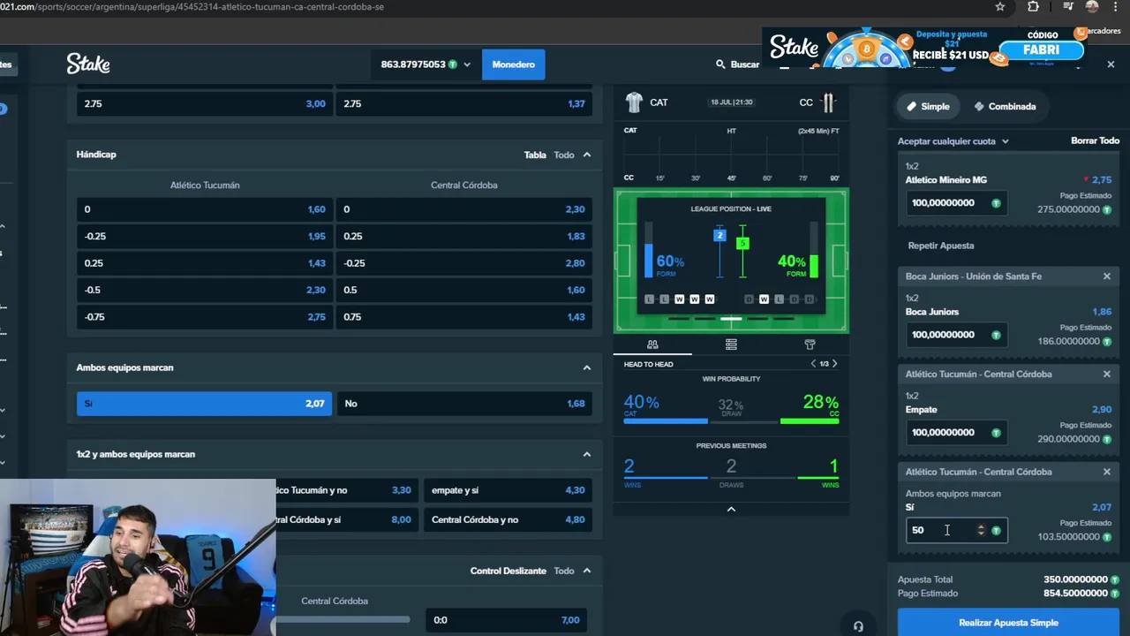Collapse the Hándicap market section
The image size is (1130, 636).
point(586,155)
